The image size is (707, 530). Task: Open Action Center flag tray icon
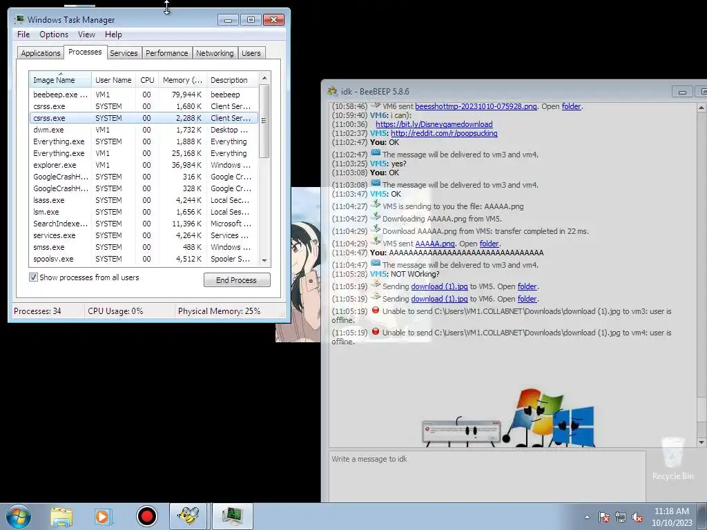604,517
